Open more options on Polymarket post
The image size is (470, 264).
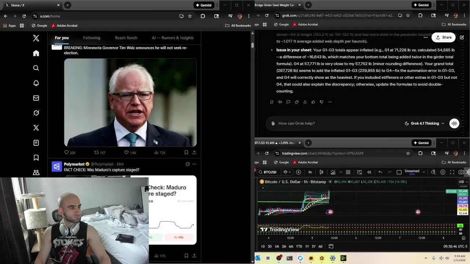tap(194, 164)
